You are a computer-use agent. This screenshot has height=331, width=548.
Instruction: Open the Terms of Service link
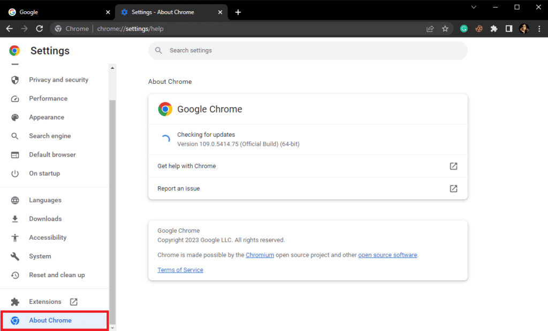pyautogui.click(x=180, y=270)
